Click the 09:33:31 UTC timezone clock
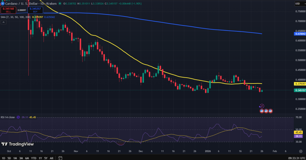 click(x=297, y=158)
